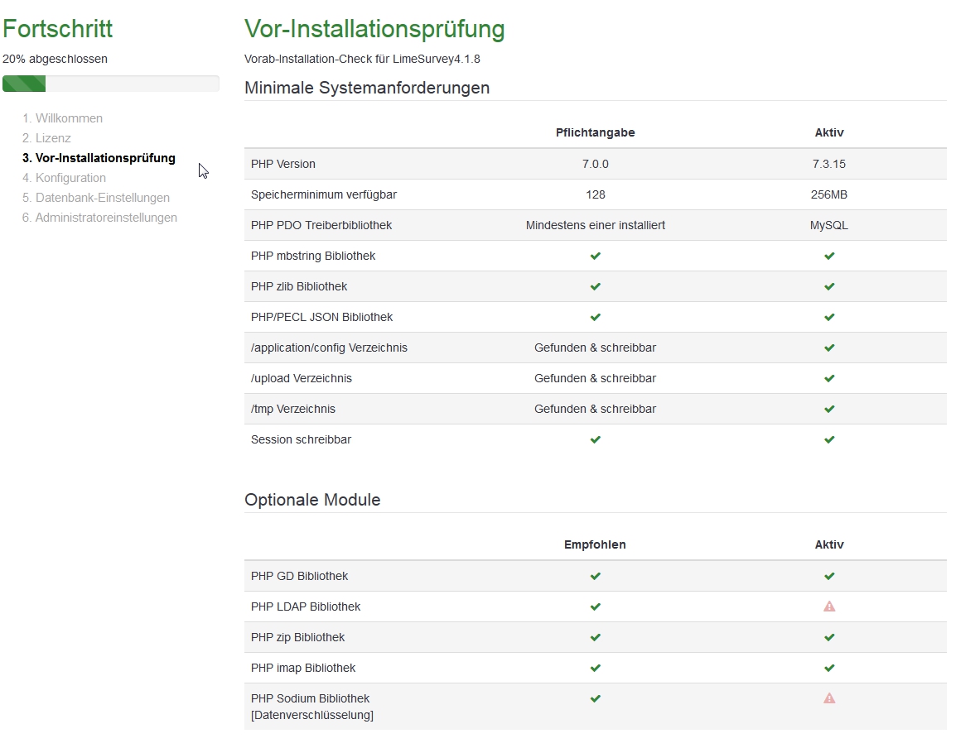980x748 pixels.
Task: Click the active checkmark for PHP zip Bibliothek
Action: tap(829, 638)
